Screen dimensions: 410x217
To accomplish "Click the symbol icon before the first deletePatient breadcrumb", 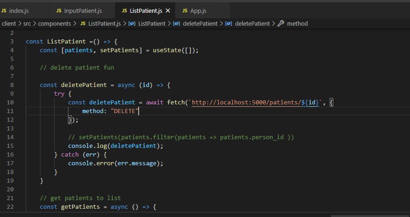I will pos(176,23).
